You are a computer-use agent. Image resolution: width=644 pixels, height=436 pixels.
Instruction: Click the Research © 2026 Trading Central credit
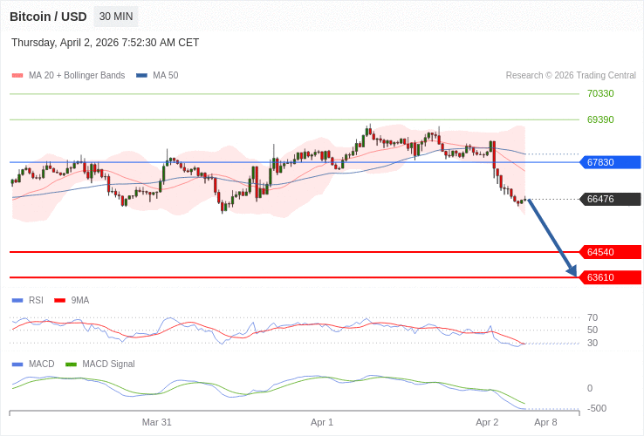pos(571,76)
